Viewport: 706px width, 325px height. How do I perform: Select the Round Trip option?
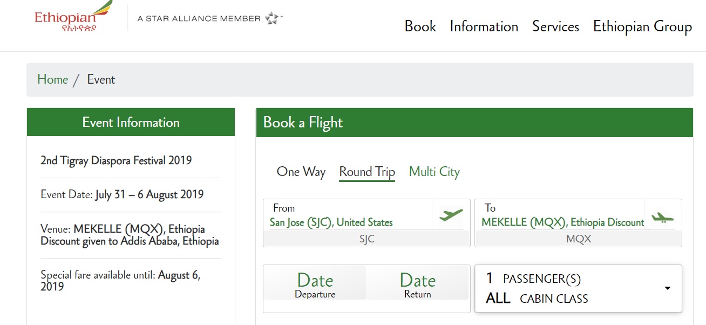pos(367,172)
